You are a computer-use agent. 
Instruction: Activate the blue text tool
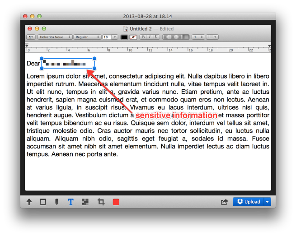point(70,202)
